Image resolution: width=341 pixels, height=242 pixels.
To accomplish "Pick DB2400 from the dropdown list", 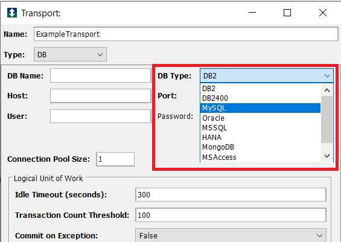I will 260,98.
